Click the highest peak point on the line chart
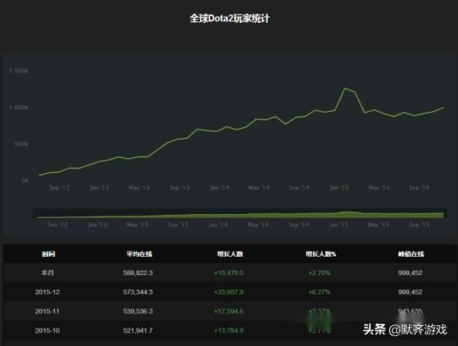Image resolution: width=458 pixels, height=346 pixels. 345,88
